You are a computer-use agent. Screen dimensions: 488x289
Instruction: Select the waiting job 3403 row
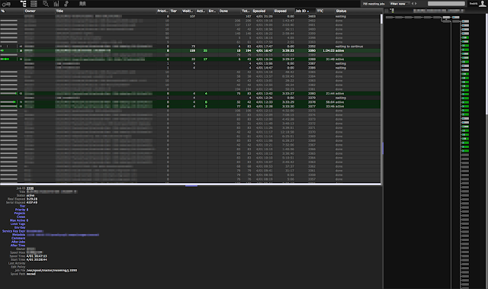[190, 16]
